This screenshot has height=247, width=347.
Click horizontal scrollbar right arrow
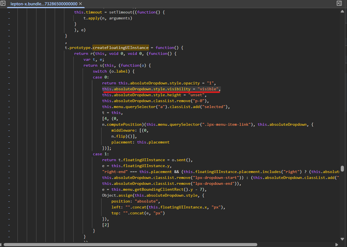[337, 245]
